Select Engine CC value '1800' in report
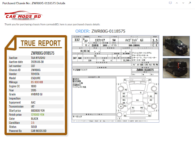Screen dimensions: 195x142 coord(34,86)
